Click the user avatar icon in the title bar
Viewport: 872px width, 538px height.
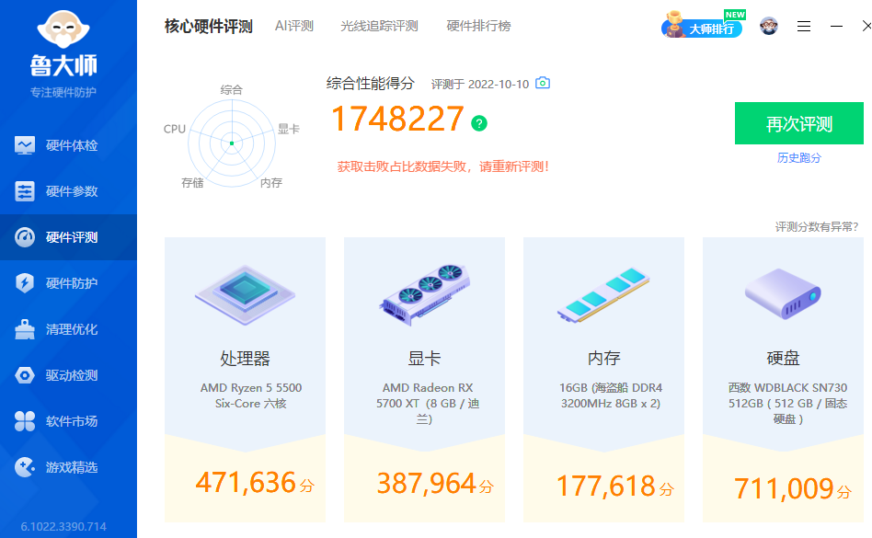tap(769, 26)
